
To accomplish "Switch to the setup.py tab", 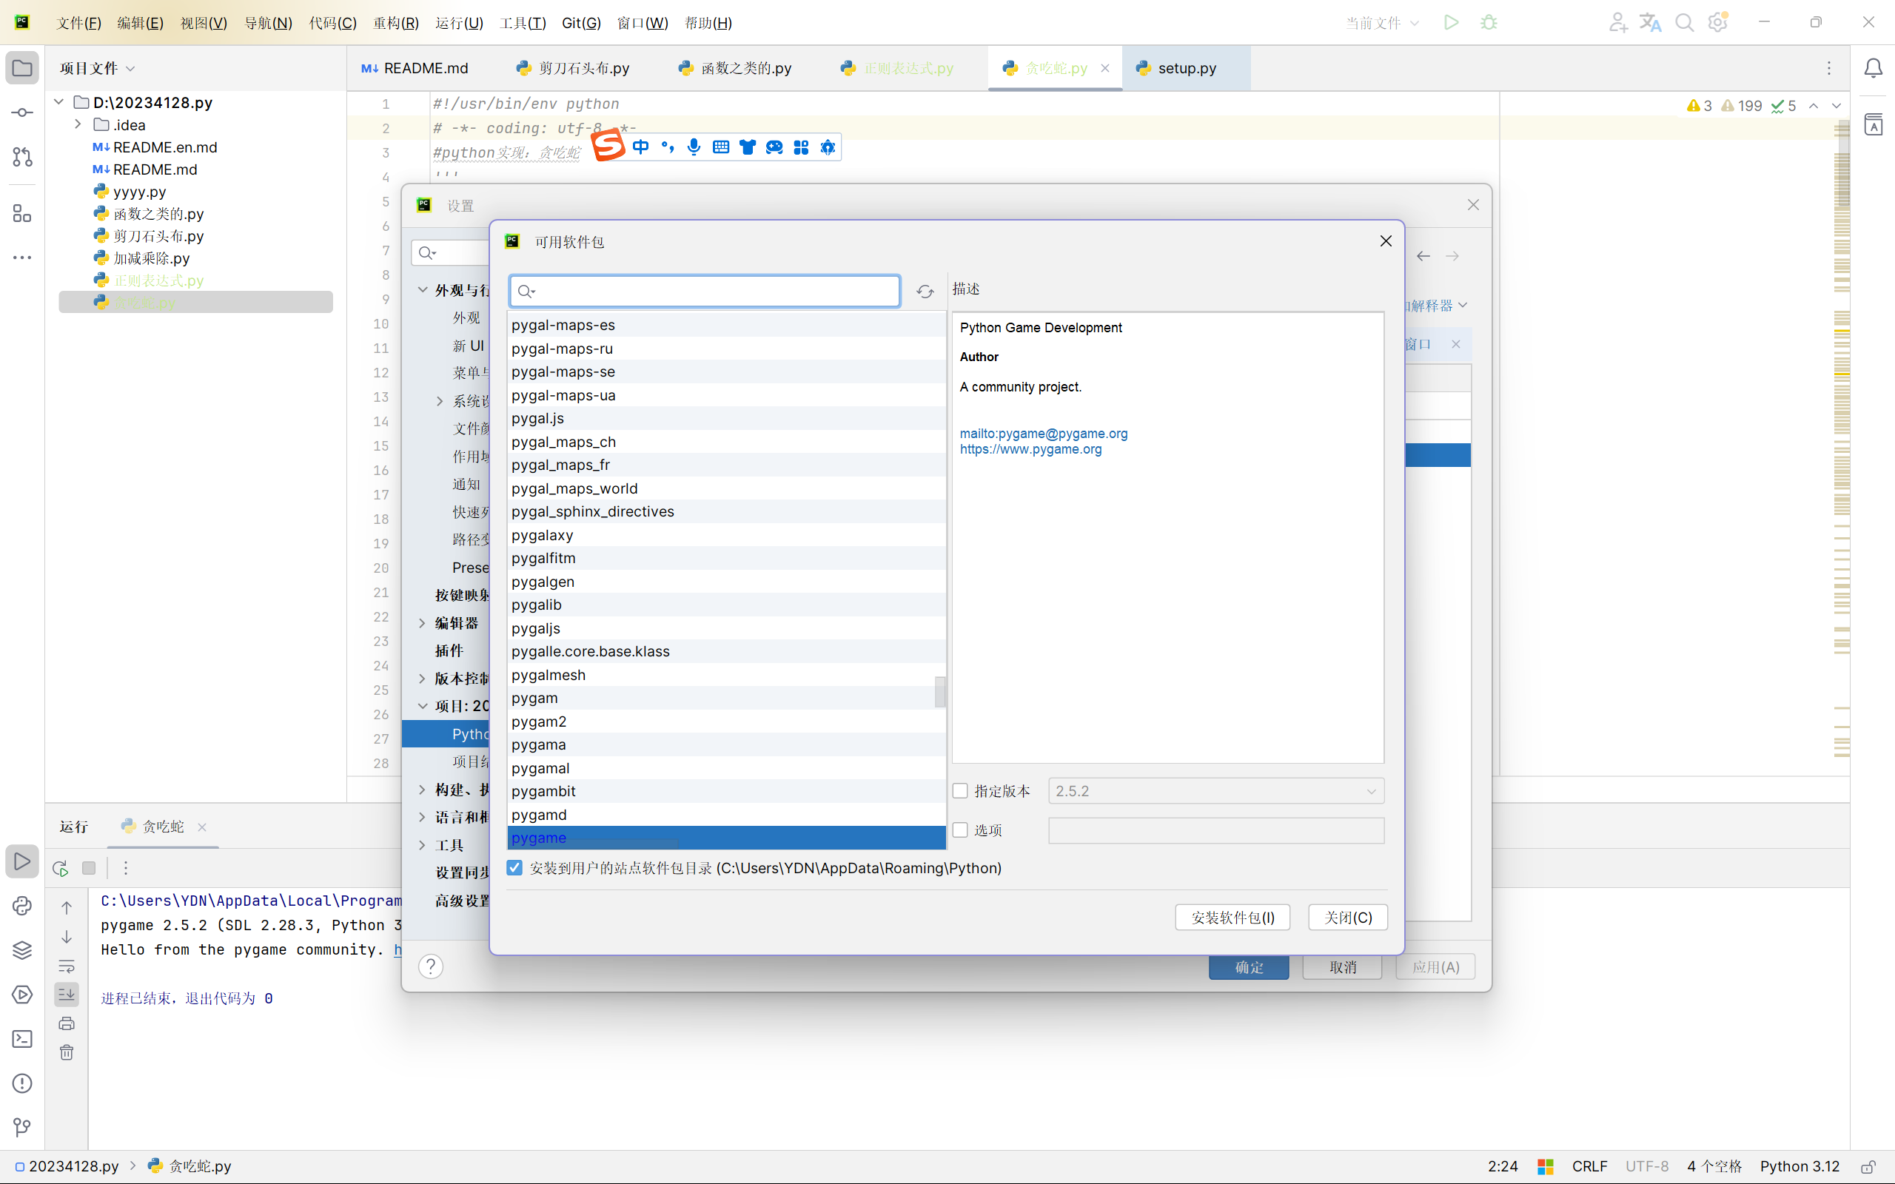I will point(1186,68).
